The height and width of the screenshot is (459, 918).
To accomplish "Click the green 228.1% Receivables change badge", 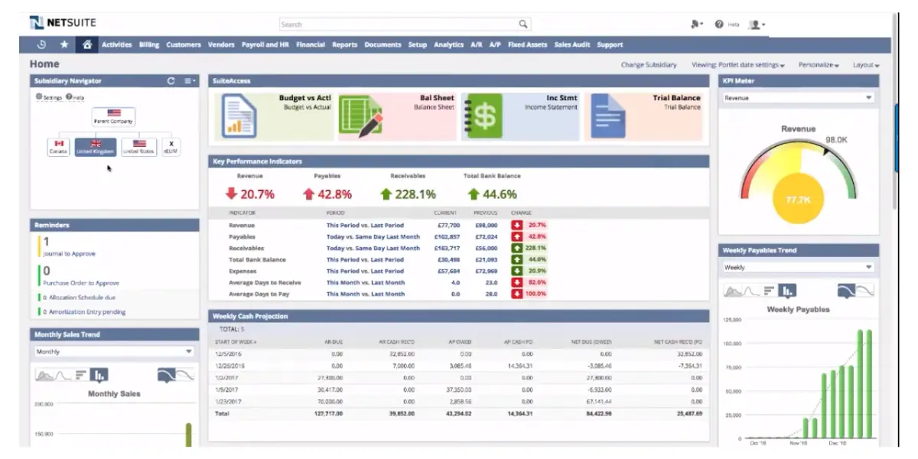I will (530, 248).
